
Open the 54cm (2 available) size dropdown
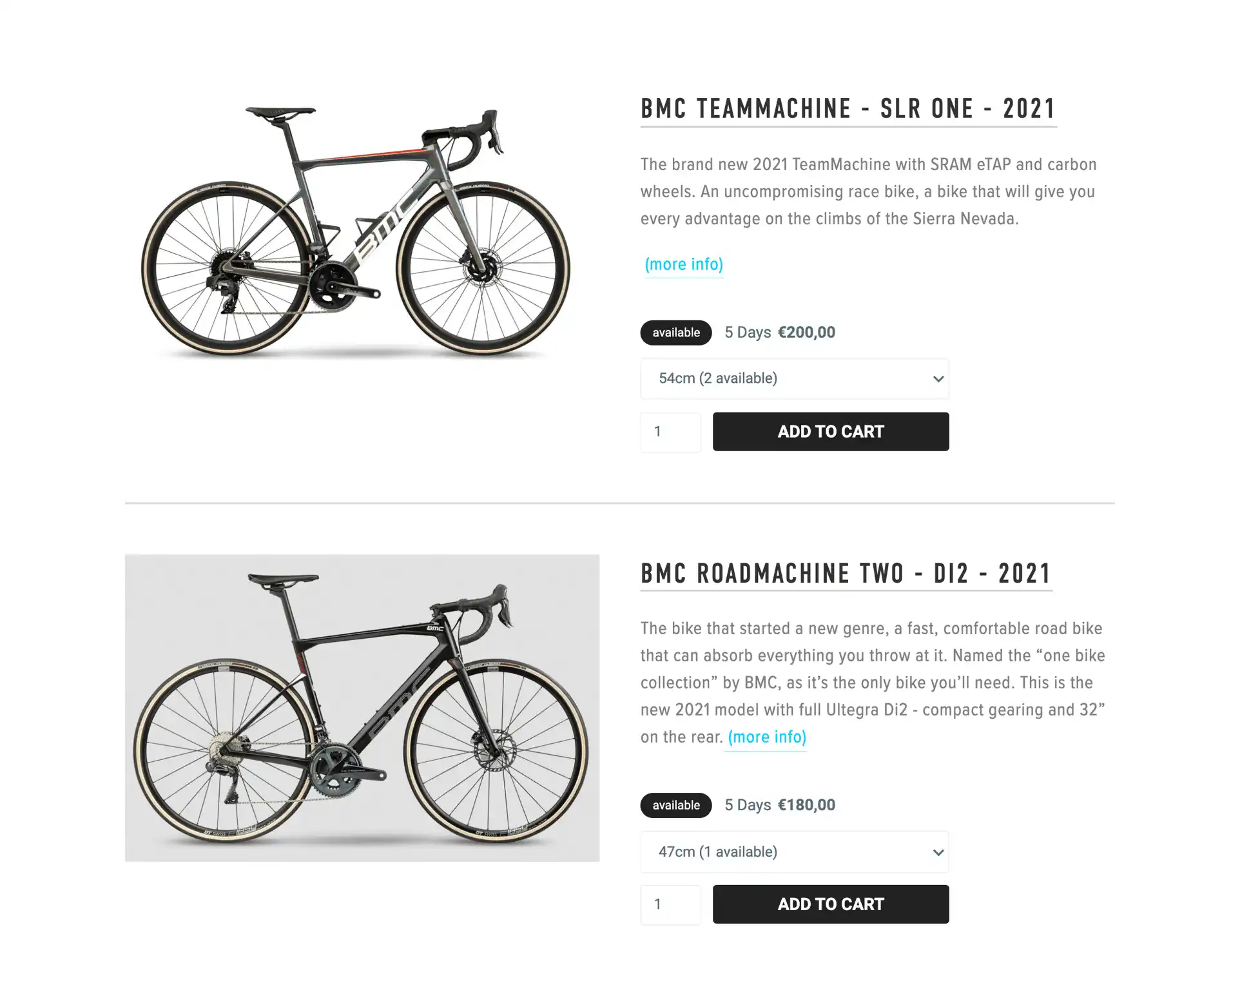coord(794,379)
